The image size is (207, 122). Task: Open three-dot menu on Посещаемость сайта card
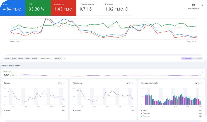[202, 83]
